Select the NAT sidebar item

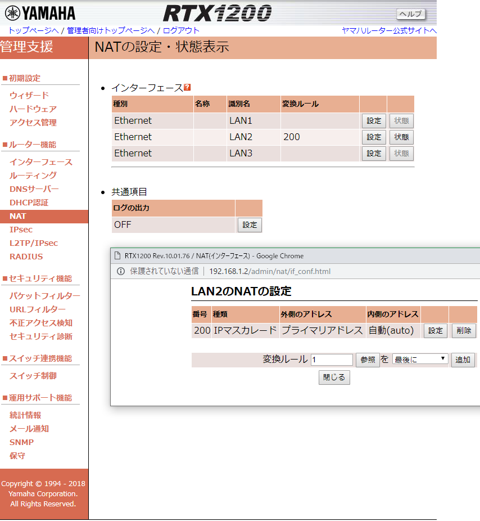44,216
